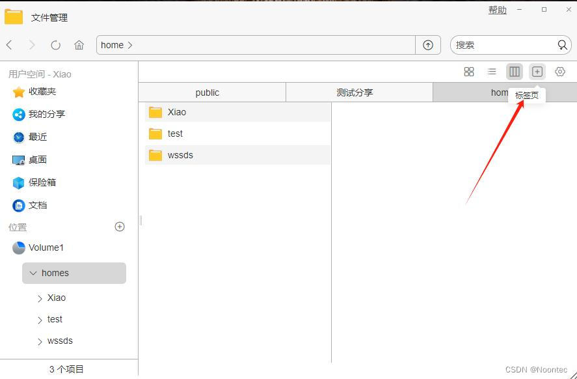Refresh the current folder

[55, 45]
